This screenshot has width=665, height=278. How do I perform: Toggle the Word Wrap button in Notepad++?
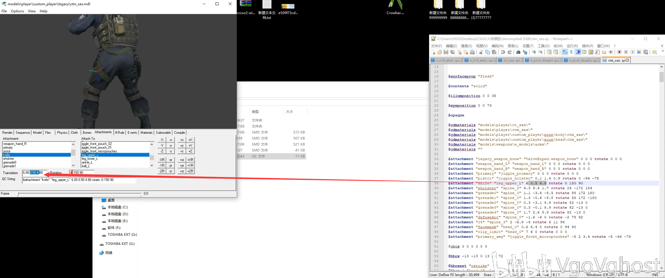coord(564,52)
